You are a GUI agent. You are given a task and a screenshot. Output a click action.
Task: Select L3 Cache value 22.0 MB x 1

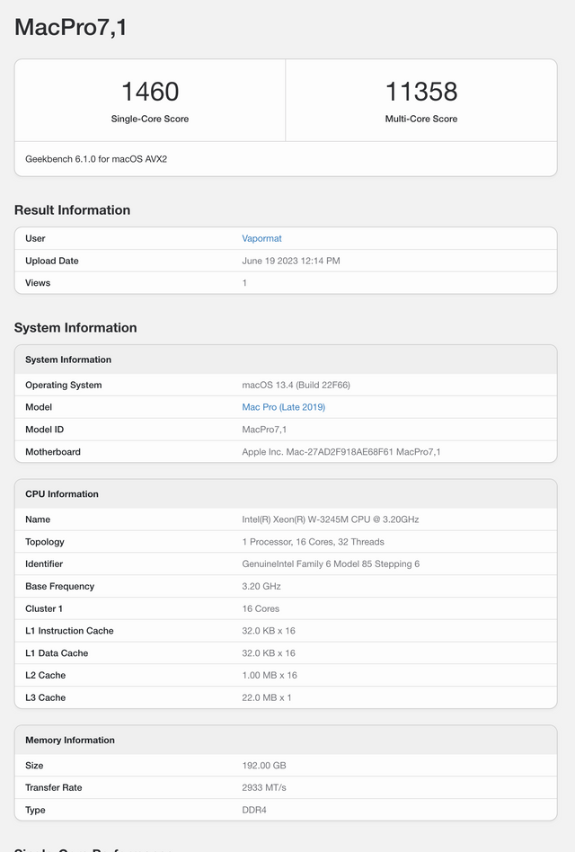[267, 697]
